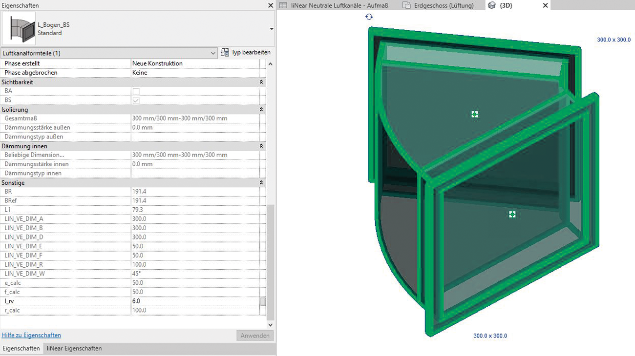
Task: Switch to liNear Eigenschaften panel tab
Action: click(x=74, y=349)
